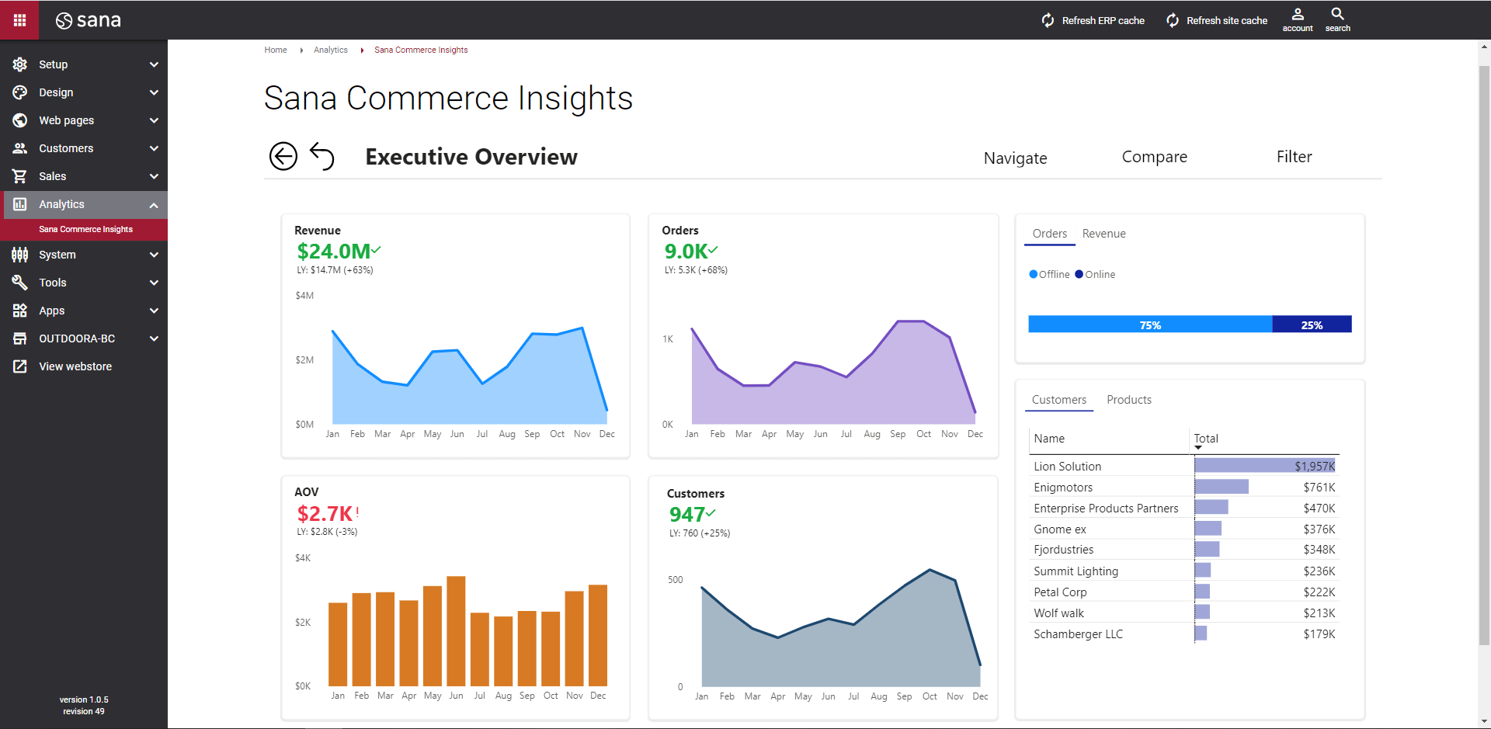This screenshot has width=1491, height=729.
Task: Switch to the Customers tab in table
Action: click(x=1059, y=400)
